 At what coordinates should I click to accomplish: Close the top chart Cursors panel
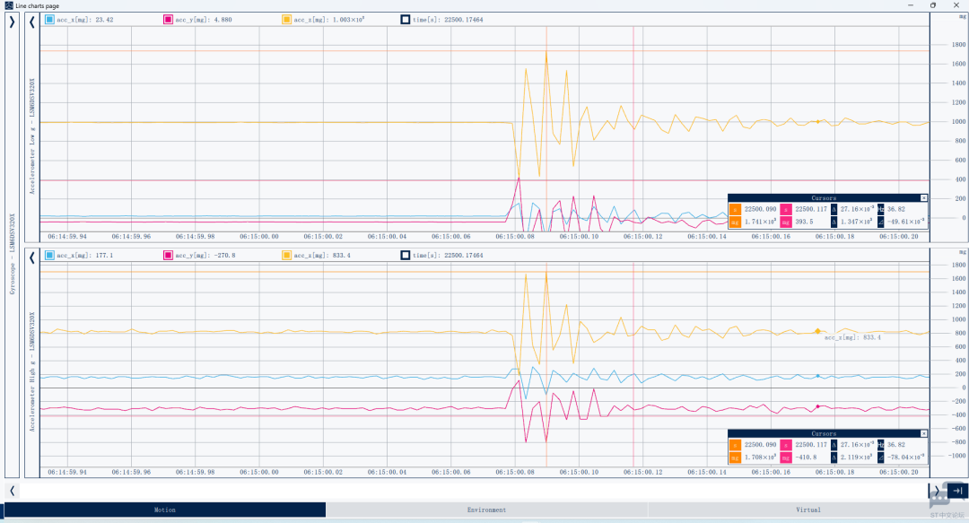924,198
